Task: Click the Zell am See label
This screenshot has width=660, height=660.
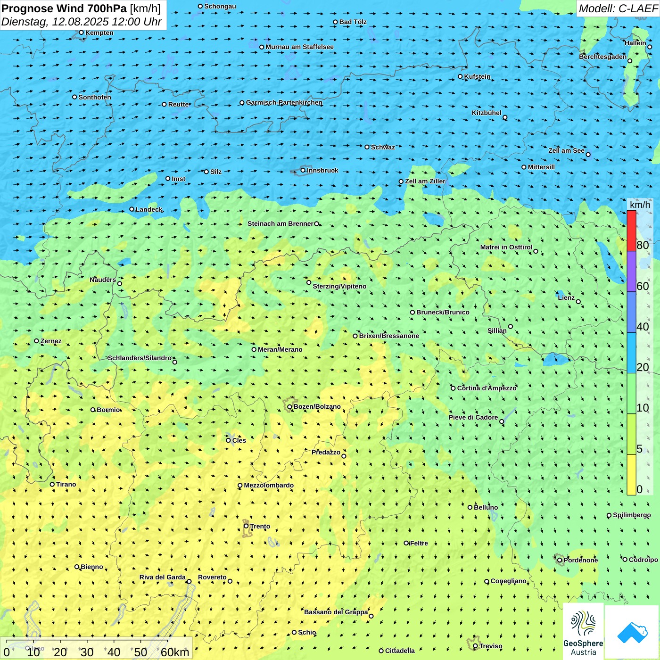Action: tap(566, 150)
